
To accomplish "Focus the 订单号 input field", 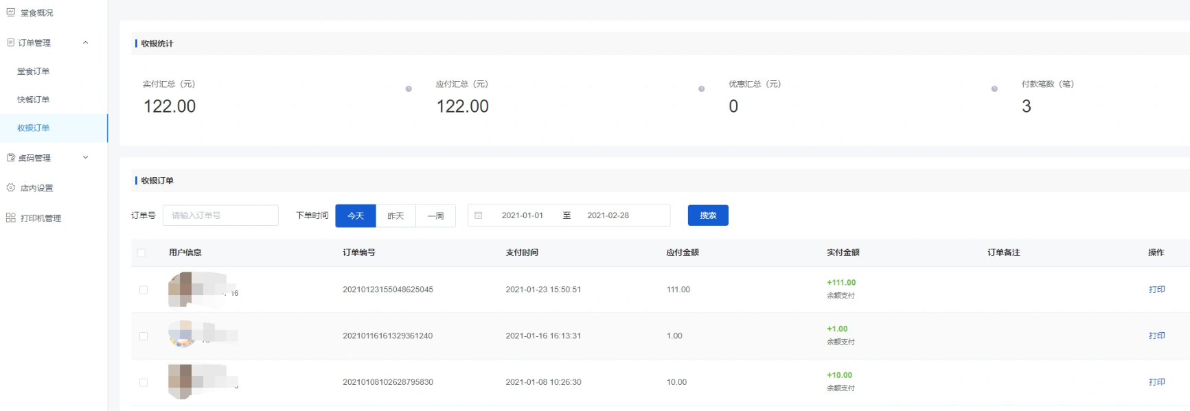I will point(220,215).
